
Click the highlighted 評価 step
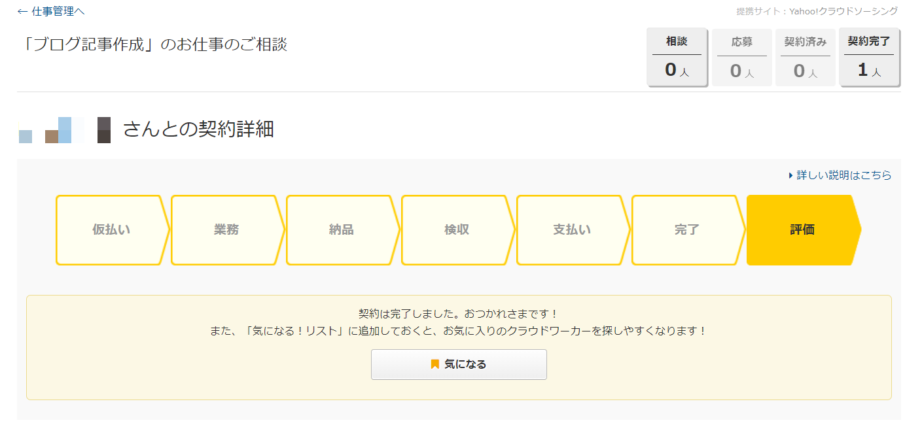[802, 230]
